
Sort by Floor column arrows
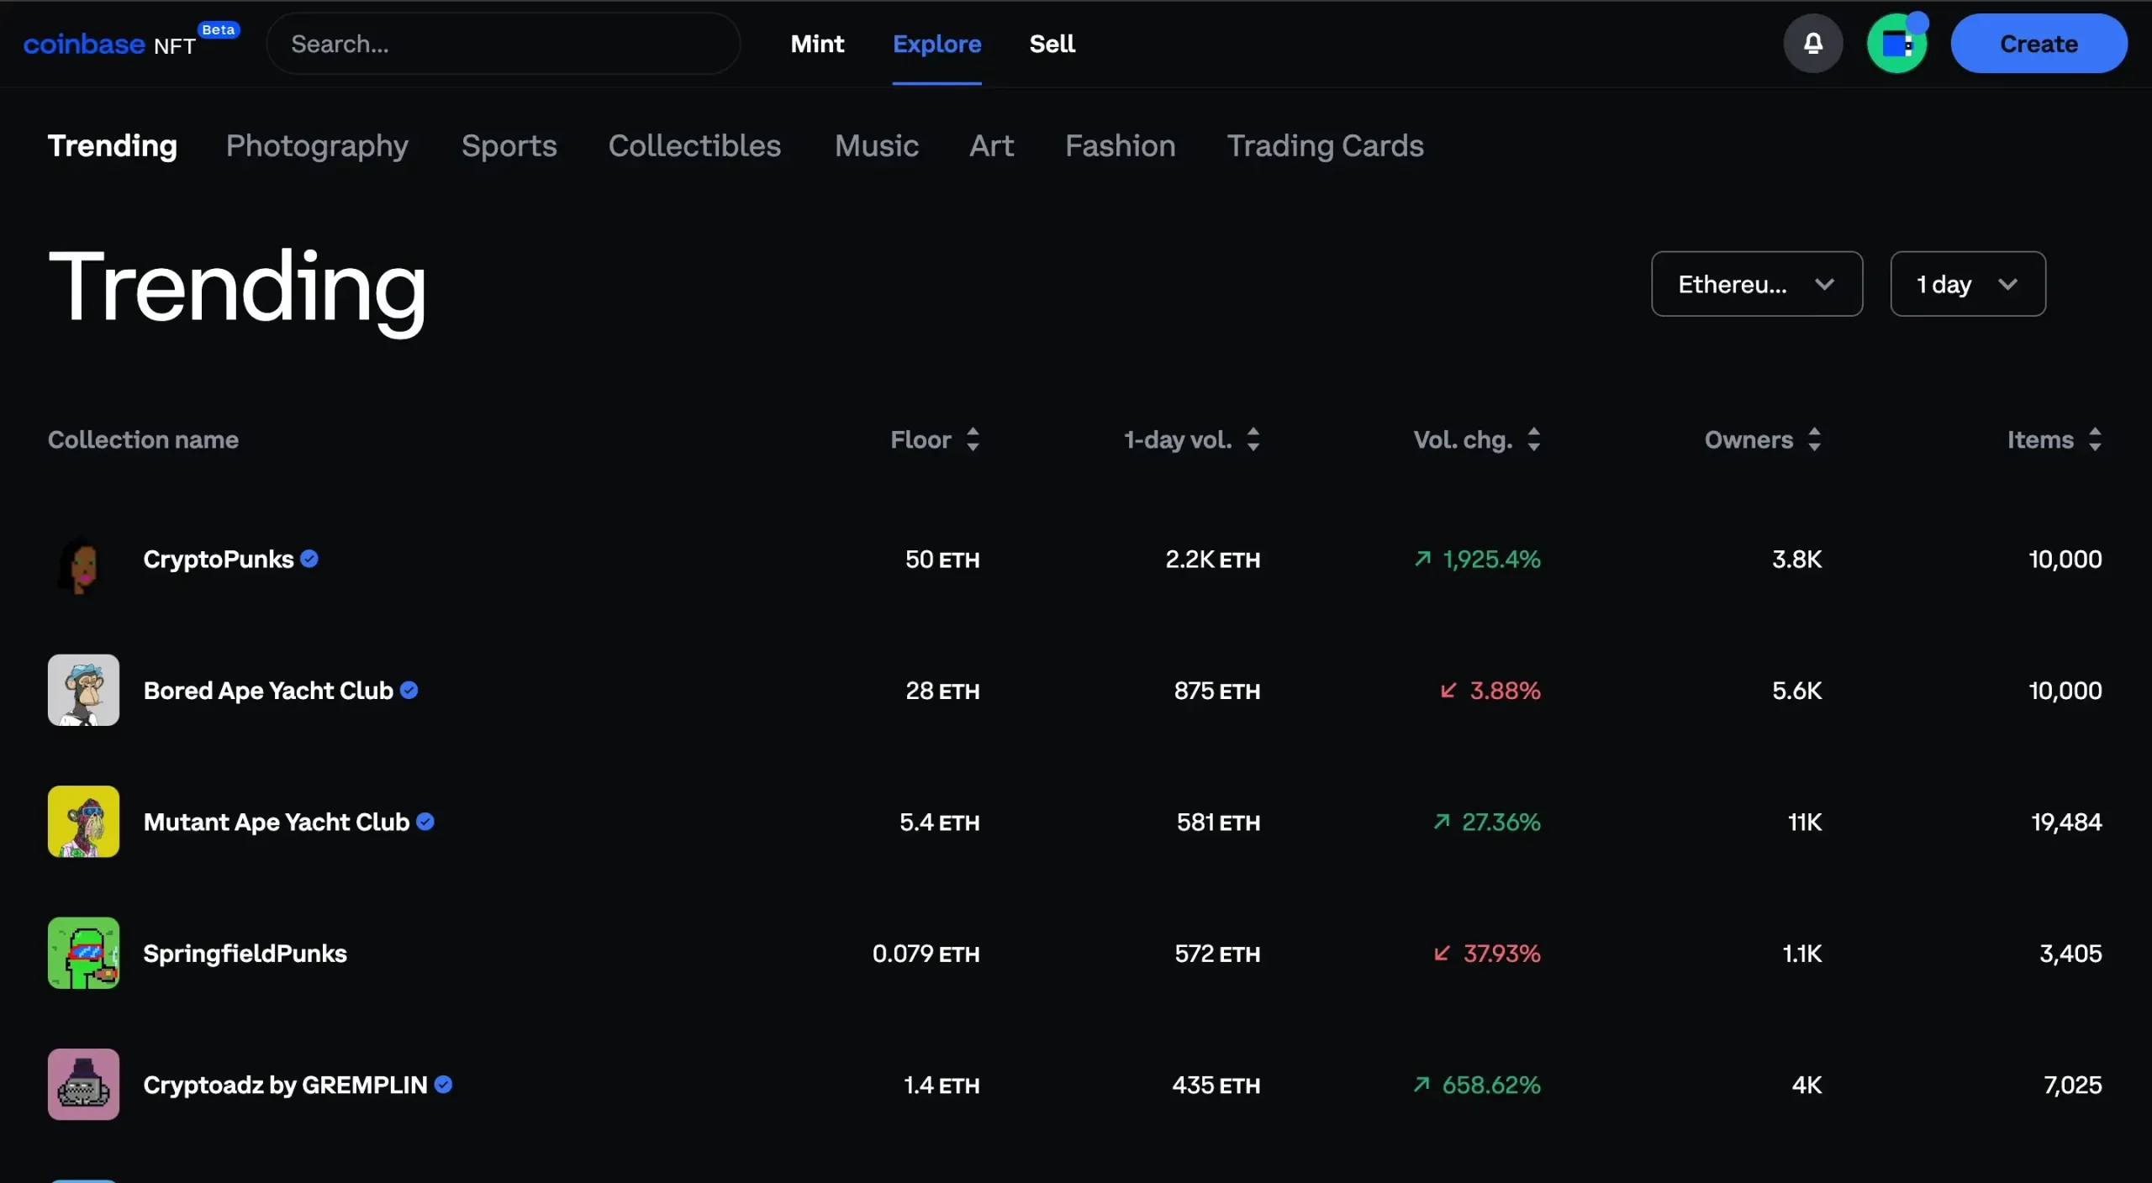point(973,439)
